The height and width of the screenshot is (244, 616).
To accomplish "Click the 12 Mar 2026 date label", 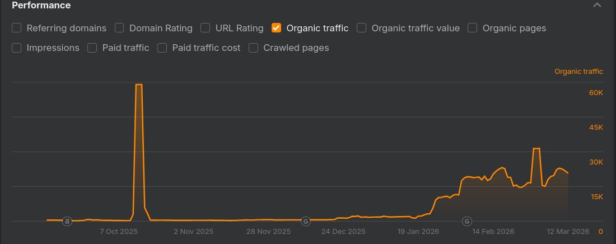I will pos(568,232).
